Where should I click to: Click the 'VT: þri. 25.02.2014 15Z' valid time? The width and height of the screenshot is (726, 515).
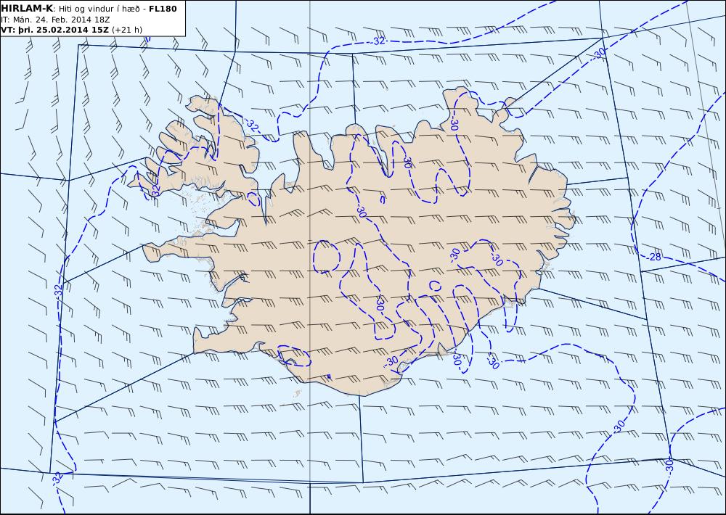tap(55, 30)
